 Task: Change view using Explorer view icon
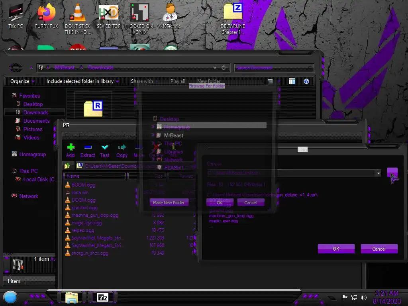[270, 81]
